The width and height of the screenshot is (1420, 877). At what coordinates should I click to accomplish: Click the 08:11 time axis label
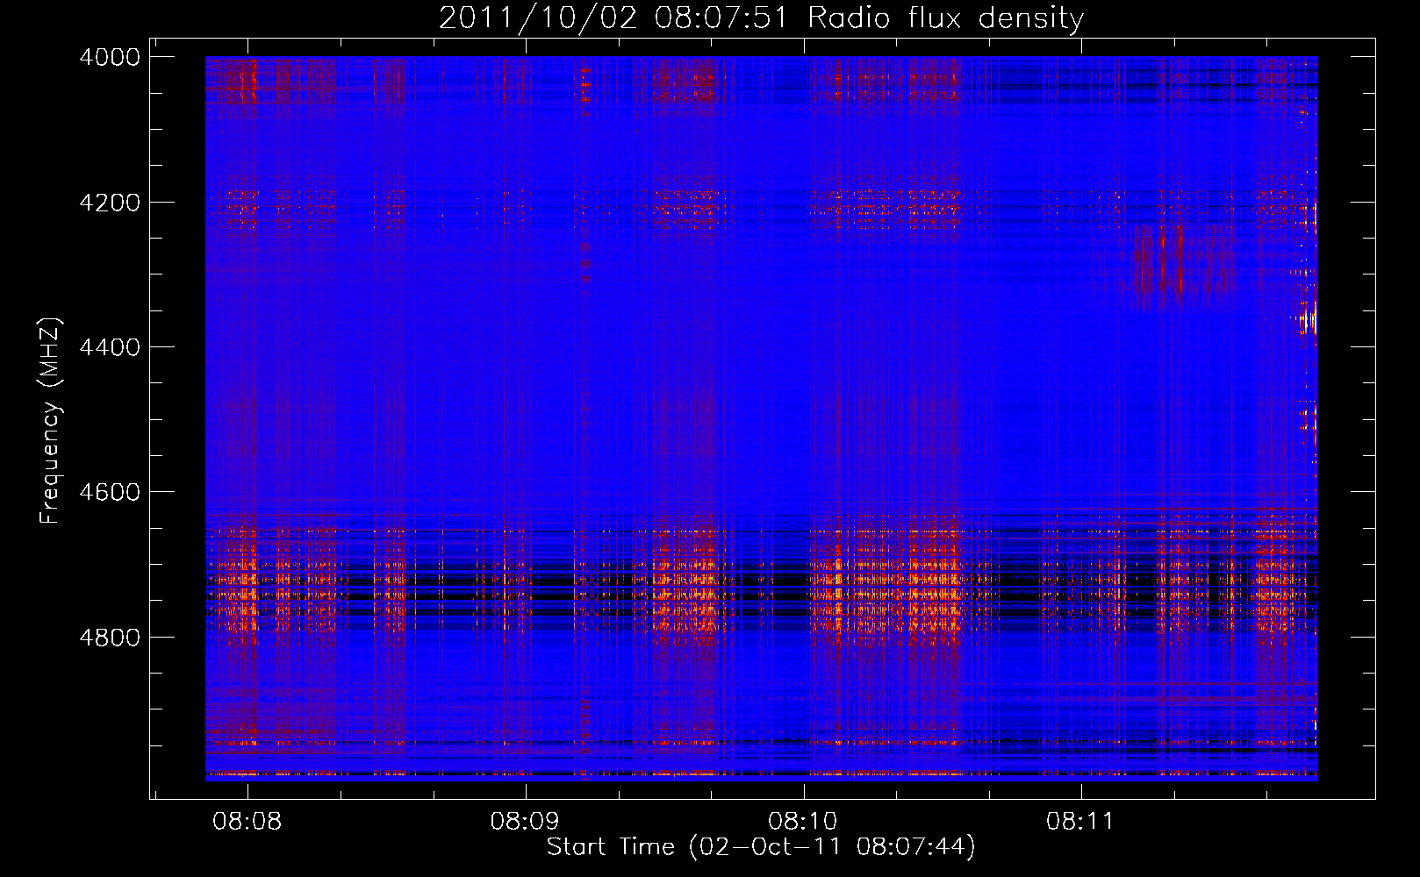1079,822
